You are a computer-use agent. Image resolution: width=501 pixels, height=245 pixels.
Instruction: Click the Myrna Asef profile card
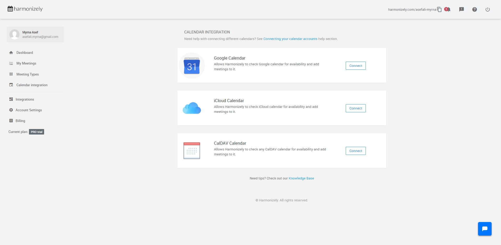click(x=35, y=34)
